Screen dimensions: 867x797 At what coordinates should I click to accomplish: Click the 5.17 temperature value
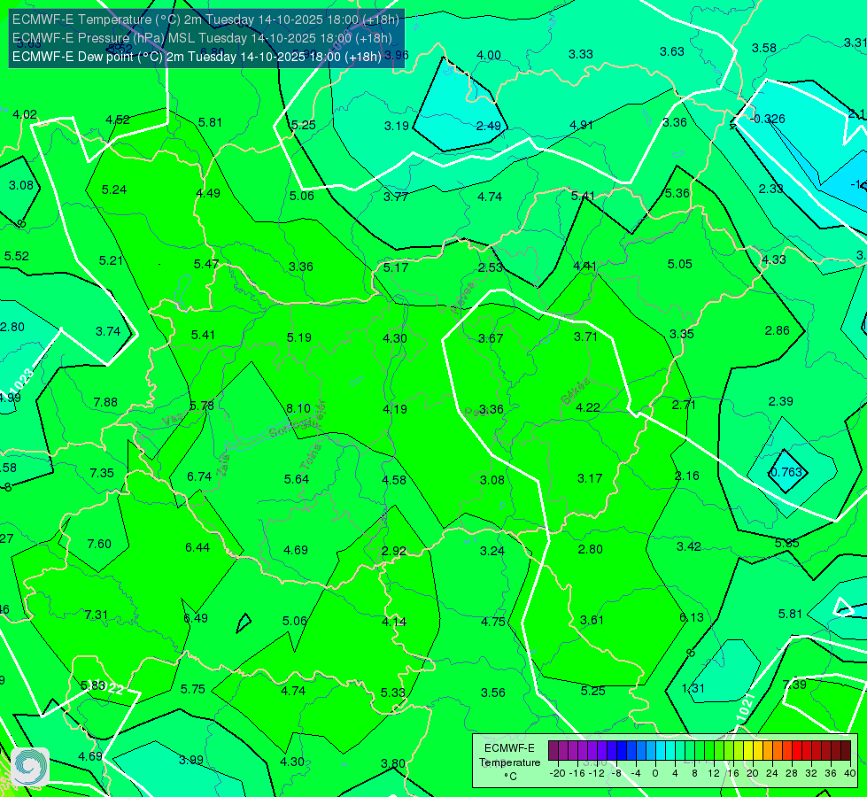396,267
